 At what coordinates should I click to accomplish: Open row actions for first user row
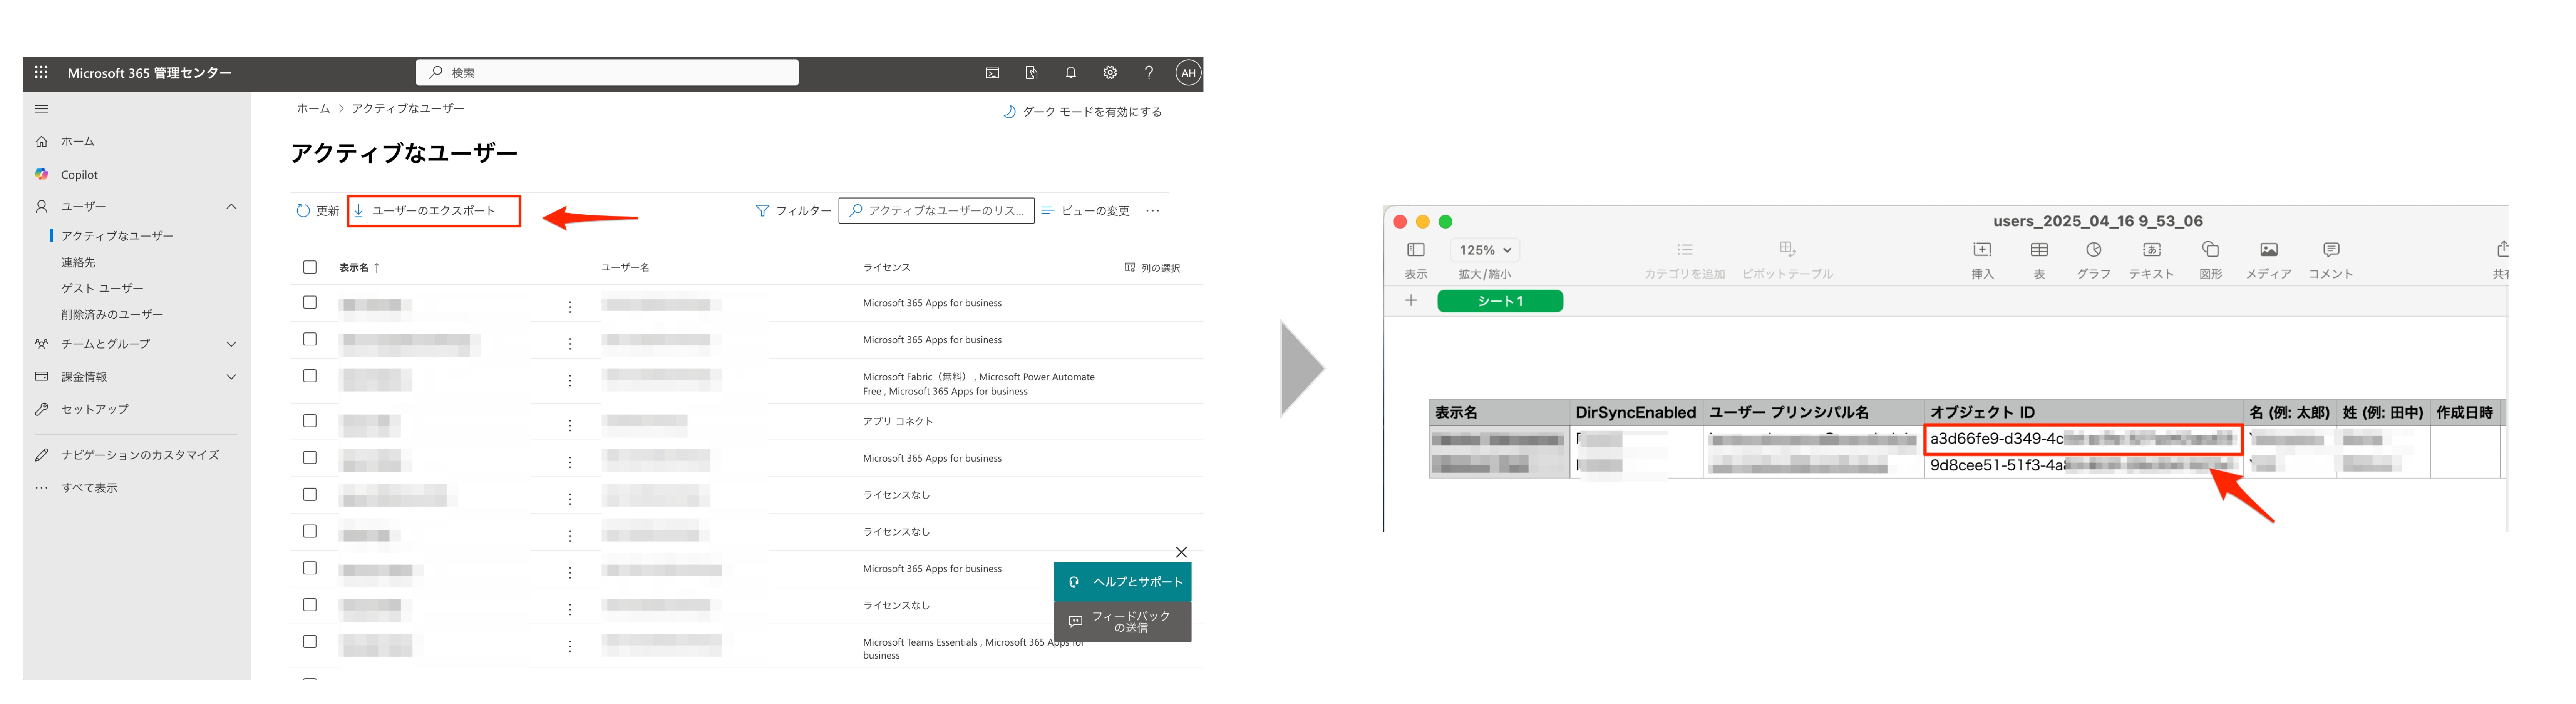(x=570, y=307)
